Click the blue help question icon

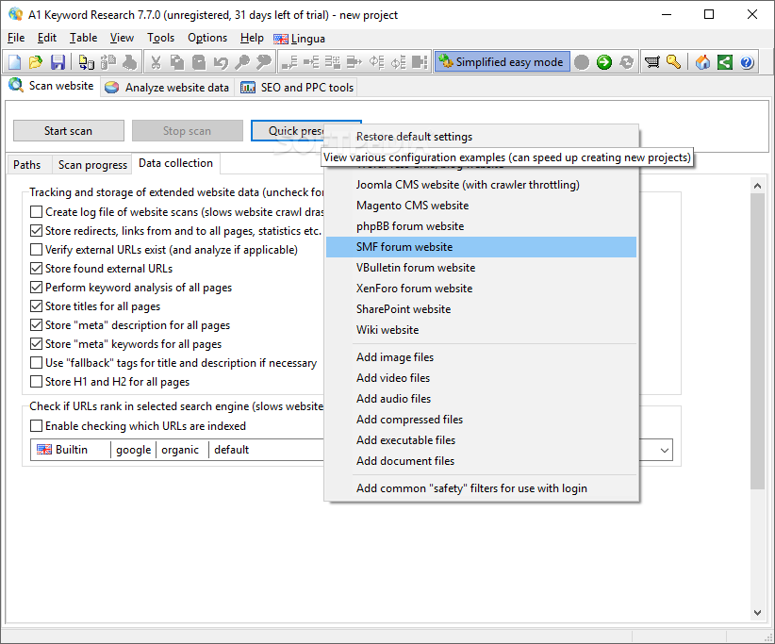click(747, 62)
